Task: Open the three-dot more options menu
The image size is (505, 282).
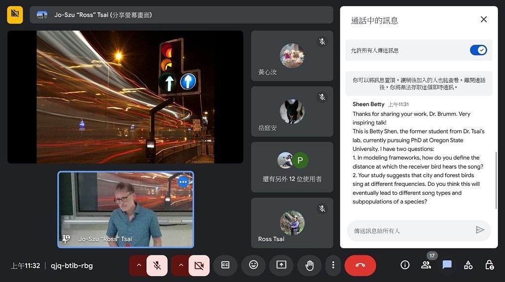Action: (x=333, y=265)
